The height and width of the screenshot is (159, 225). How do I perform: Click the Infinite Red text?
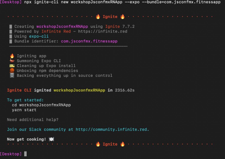point(56,31)
